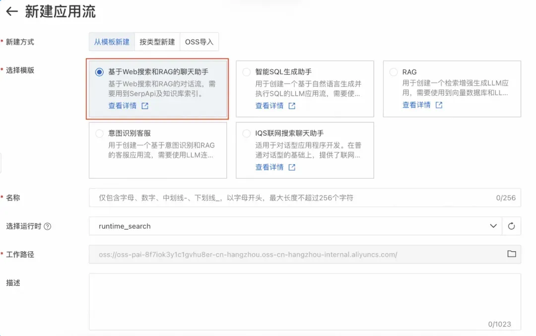
Task: Click the 新建应用流 page title
Action: [60, 11]
